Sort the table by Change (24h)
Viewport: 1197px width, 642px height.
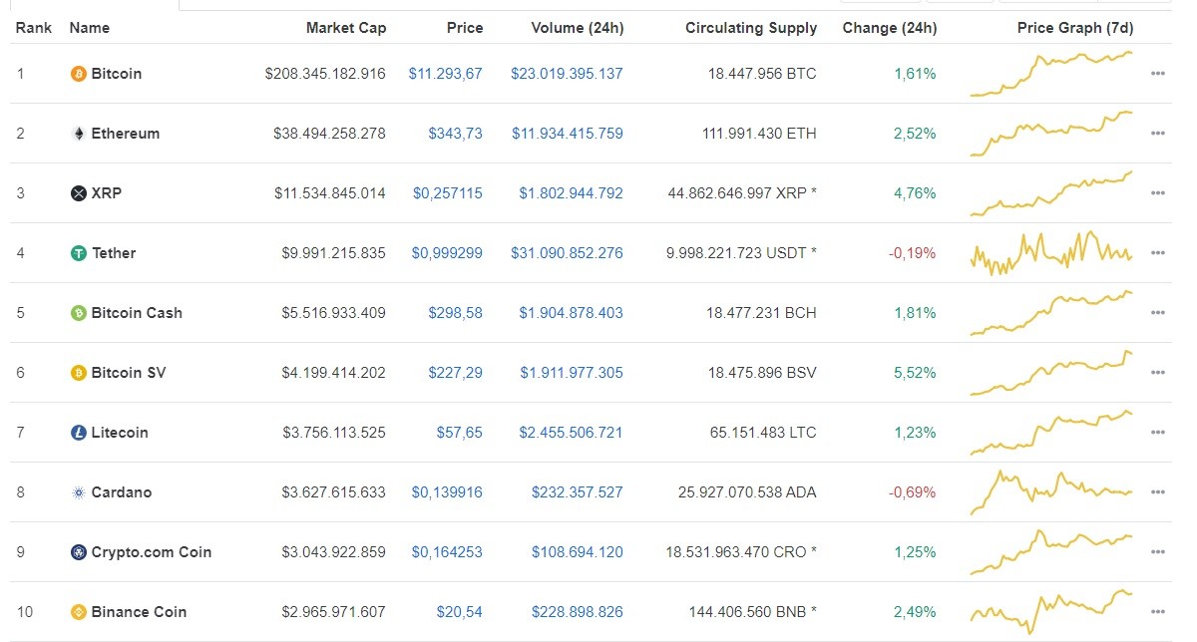coord(890,28)
